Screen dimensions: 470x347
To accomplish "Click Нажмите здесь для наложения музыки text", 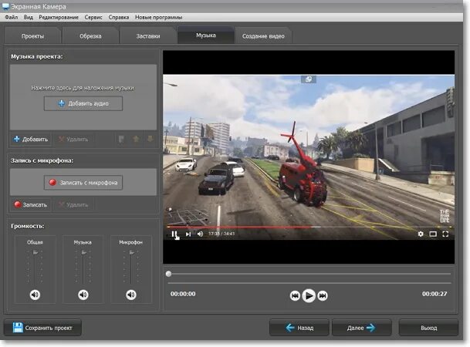I will 83,88.
